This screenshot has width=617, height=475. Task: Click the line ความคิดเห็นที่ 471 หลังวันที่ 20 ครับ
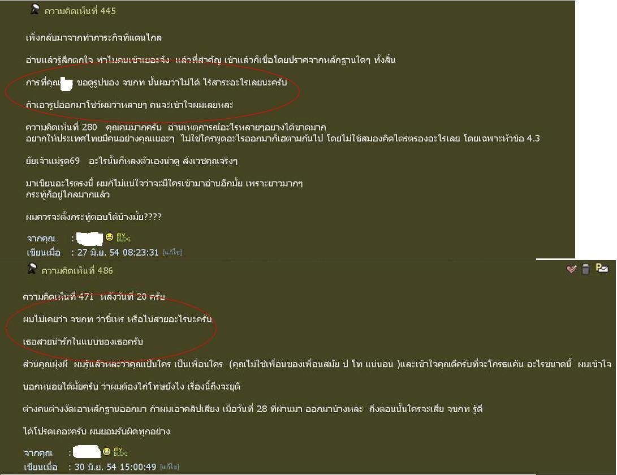[x=94, y=297]
